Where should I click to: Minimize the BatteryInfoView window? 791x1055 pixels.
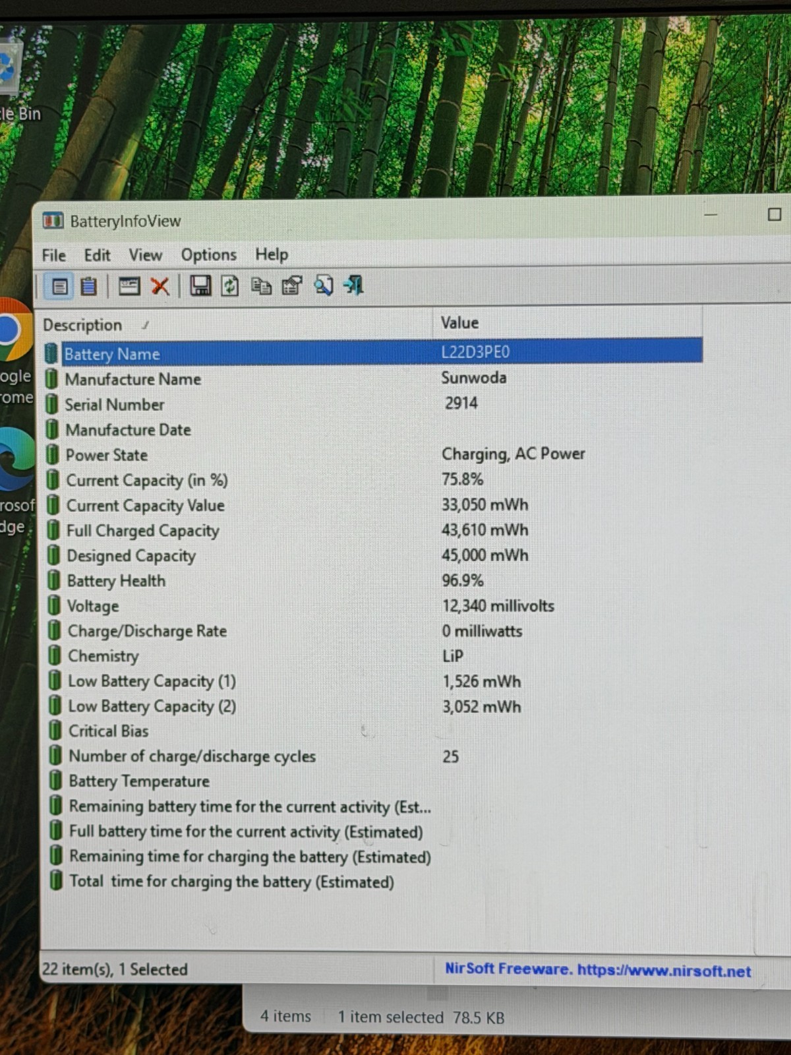[x=711, y=215]
